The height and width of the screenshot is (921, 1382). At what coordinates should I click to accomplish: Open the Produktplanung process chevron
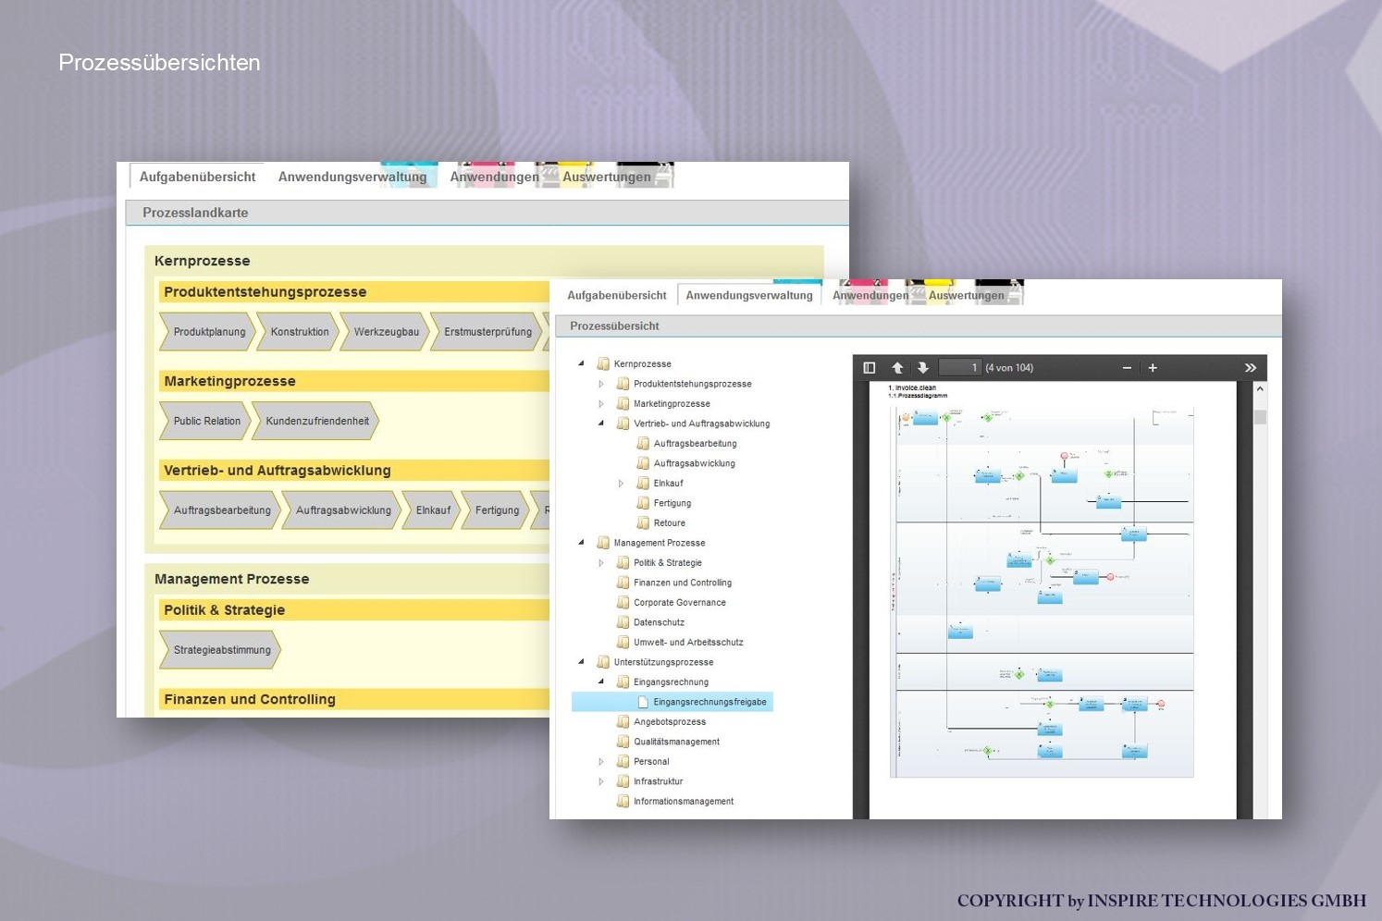pyautogui.click(x=208, y=332)
